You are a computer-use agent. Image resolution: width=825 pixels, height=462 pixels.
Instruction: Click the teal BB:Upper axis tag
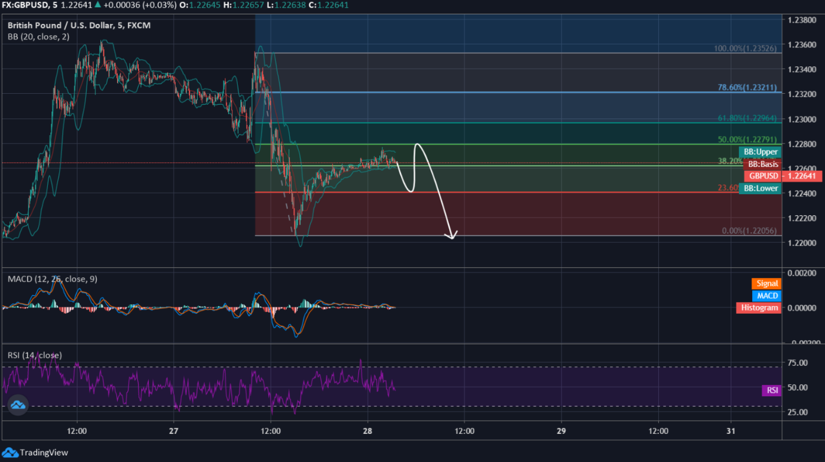pos(760,152)
